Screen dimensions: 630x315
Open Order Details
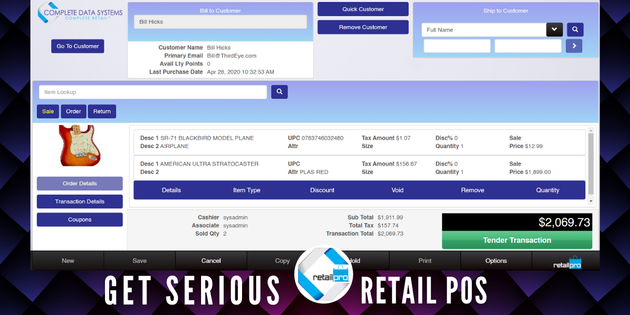[x=80, y=184]
